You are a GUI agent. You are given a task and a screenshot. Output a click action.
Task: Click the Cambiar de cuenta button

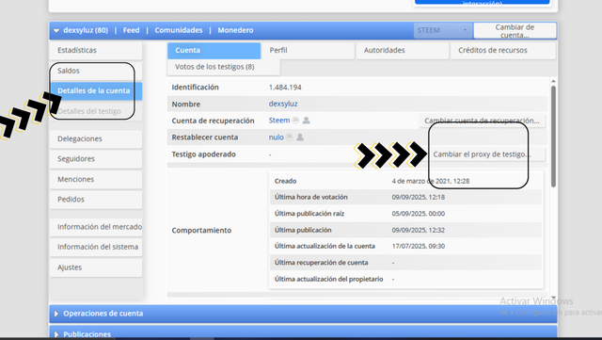point(515,31)
